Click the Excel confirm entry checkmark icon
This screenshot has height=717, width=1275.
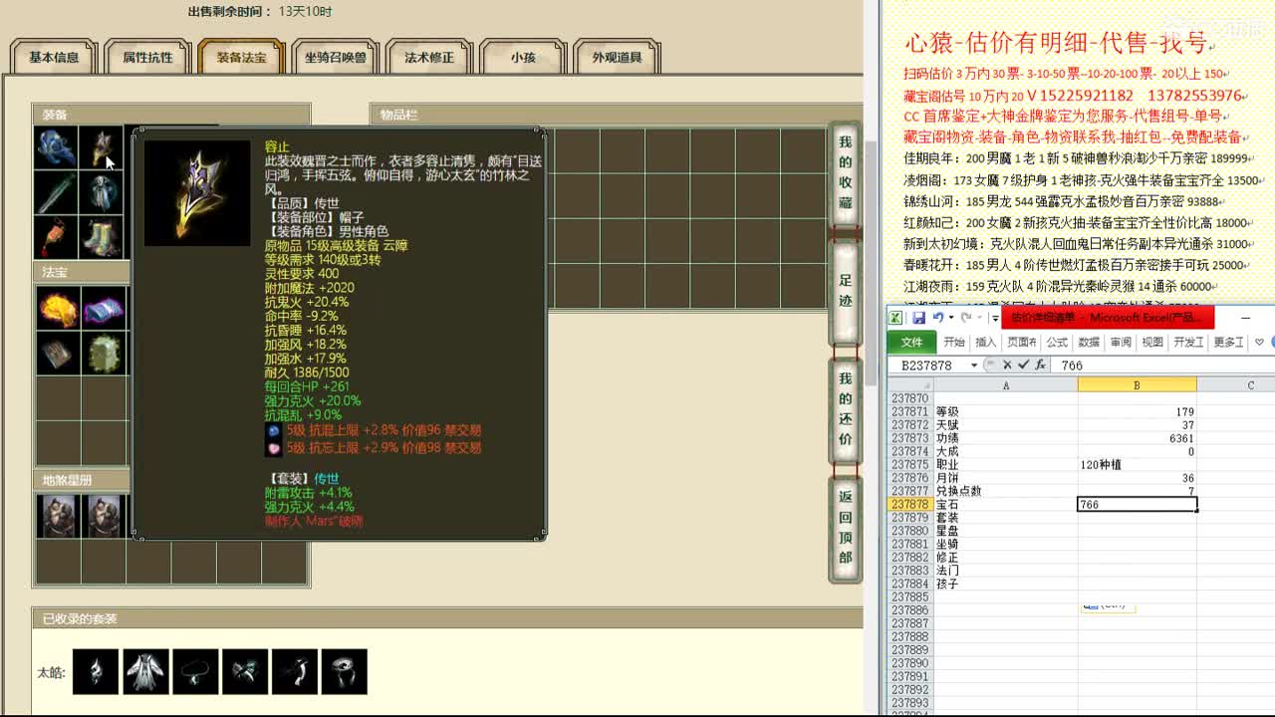coord(1023,365)
